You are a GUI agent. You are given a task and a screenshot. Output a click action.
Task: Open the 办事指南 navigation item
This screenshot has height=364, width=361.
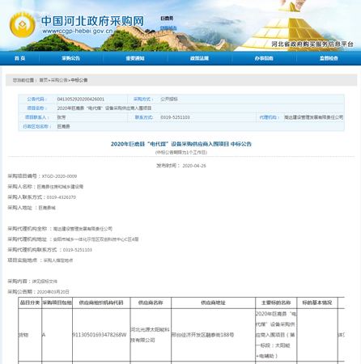tap(264, 58)
